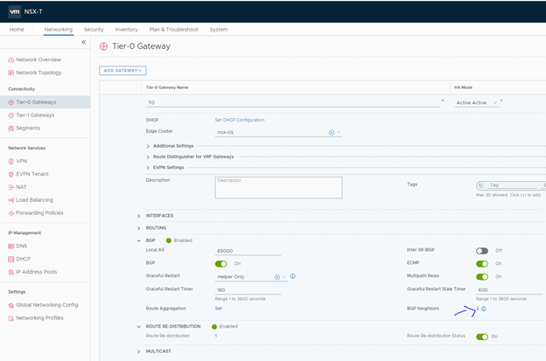Click the Network Topology map icon
Screen dimensions: 546x361
(x=11, y=73)
